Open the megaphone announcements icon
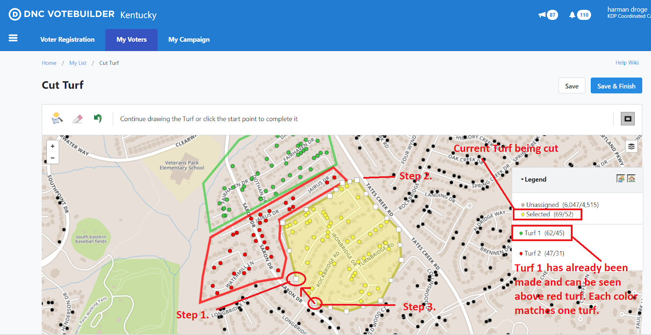Screen dimensions: 651x335 [x=542, y=15]
